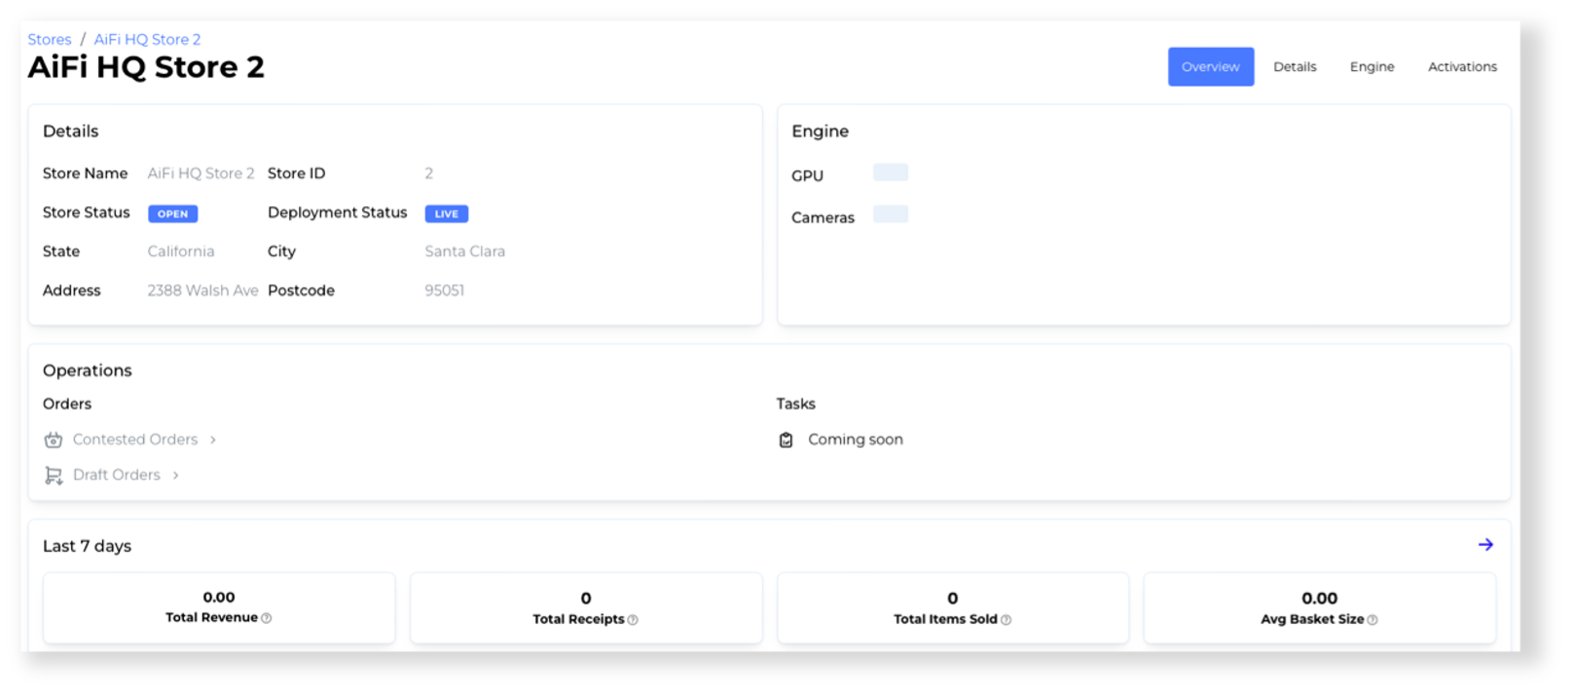Open the AiFi HQ Store 2 breadcrumb link
This screenshot has width=1573, height=696.
coord(146,39)
